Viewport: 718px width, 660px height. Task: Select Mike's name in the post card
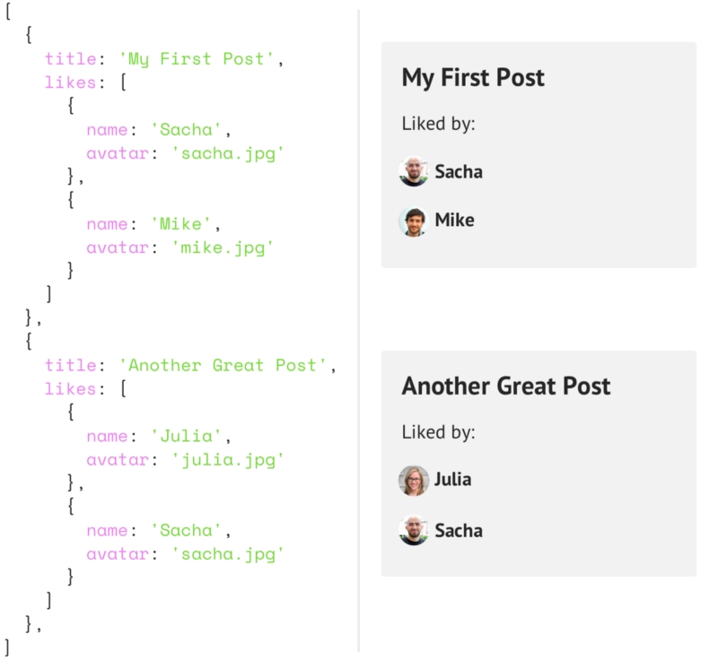[x=454, y=221]
